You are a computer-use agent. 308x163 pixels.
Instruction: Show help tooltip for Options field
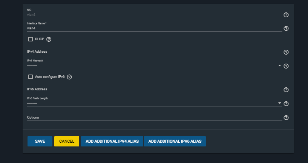pos(286,118)
